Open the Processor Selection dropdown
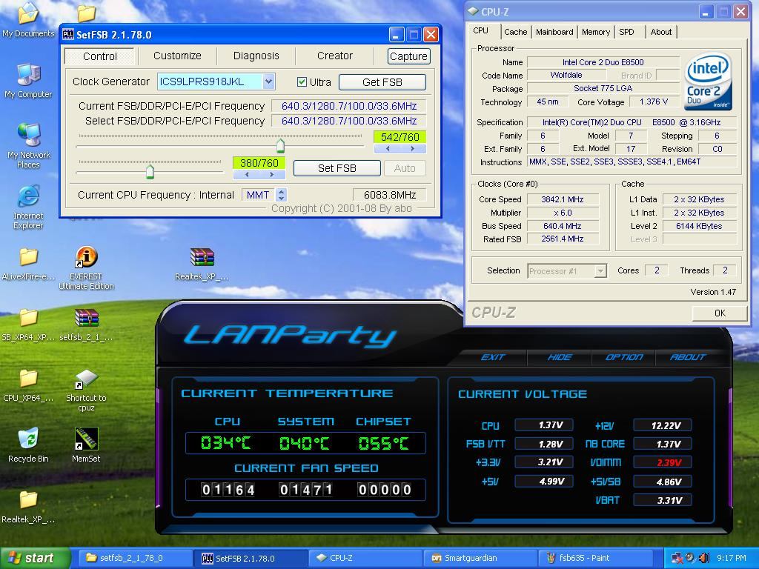Viewport: 759px width, 569px height. point(600,271)
